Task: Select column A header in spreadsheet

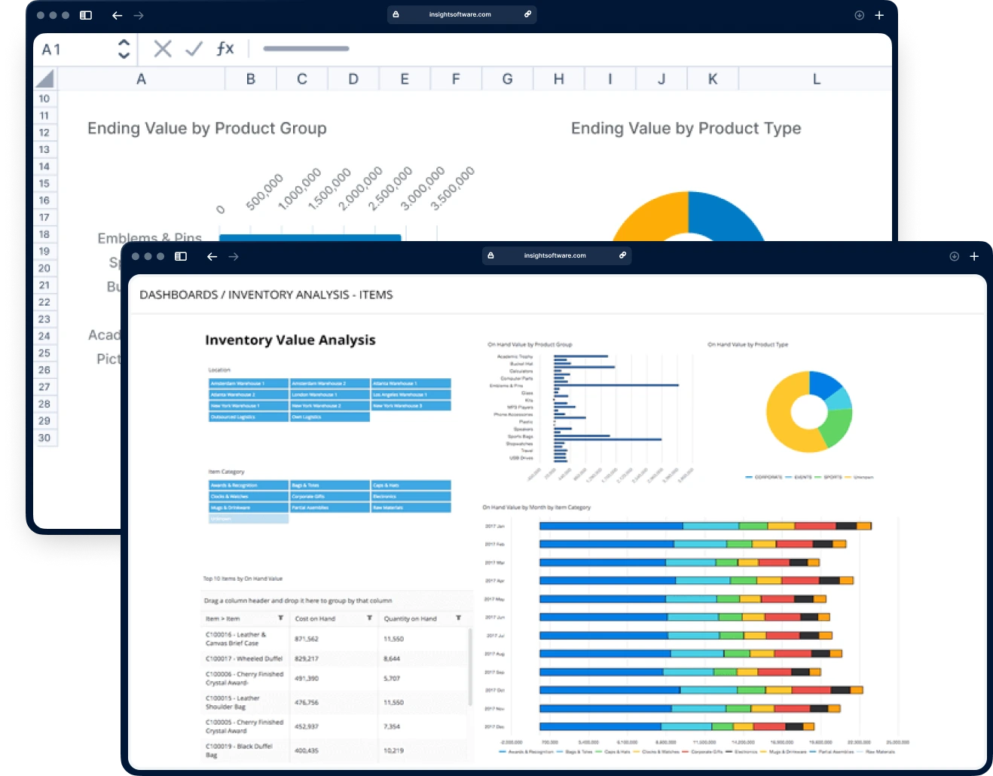Action: pos(141,79)
